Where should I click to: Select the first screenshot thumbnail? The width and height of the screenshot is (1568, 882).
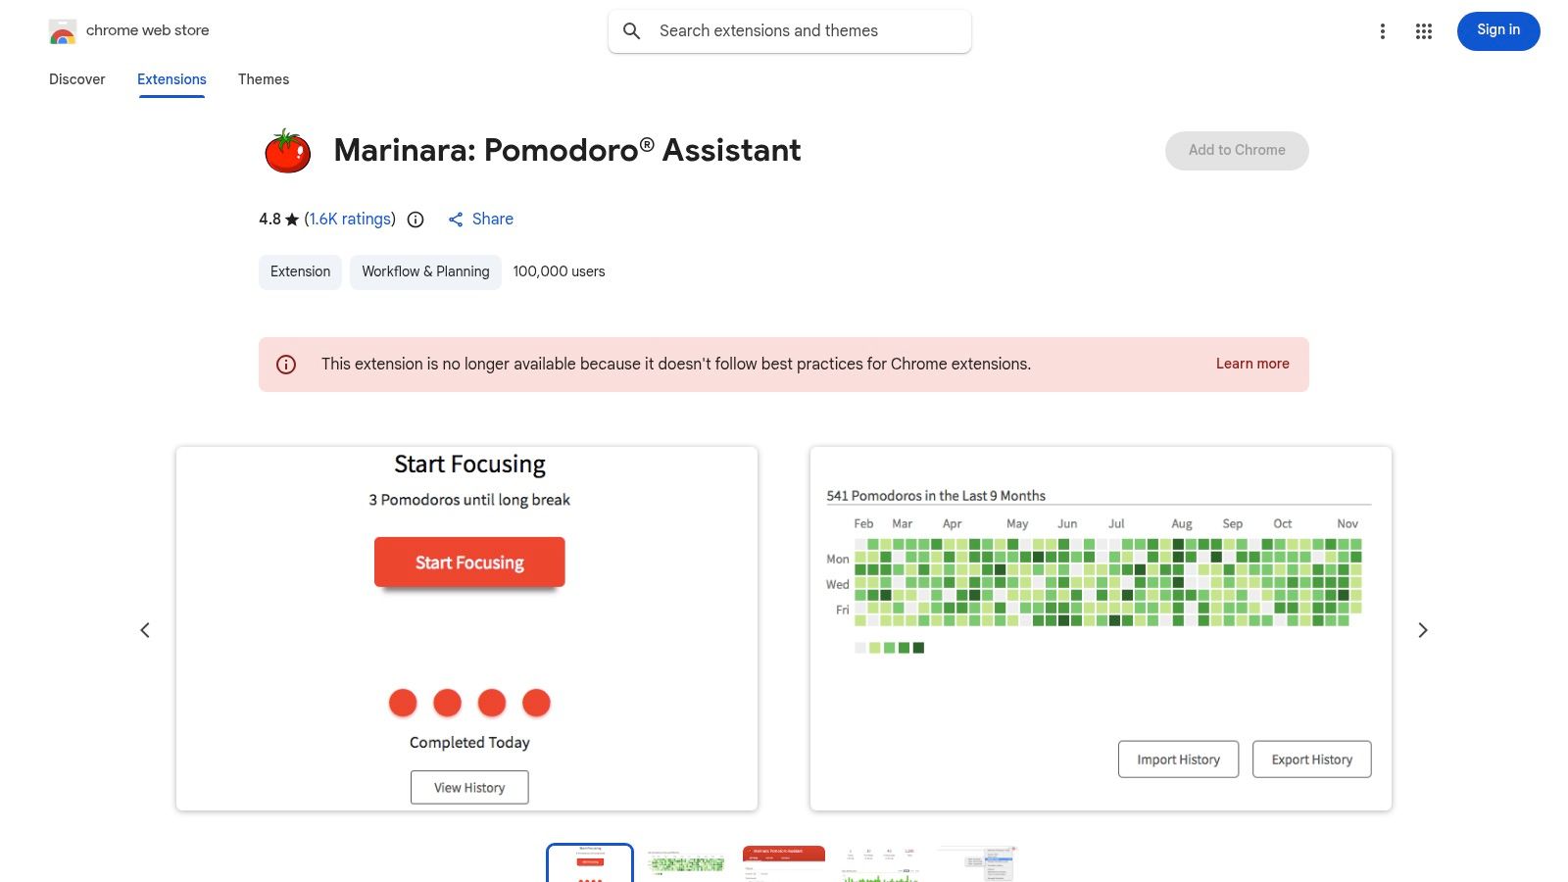(x=590, y=863)
